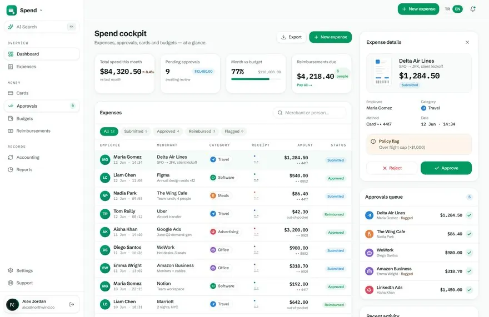Click the Policy flag warning icon
This screenshot has height=317, width=489.
373,141
